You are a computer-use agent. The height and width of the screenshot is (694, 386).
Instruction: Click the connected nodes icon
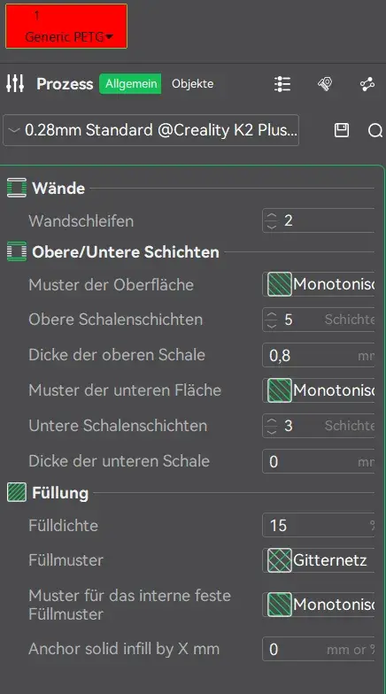tap(367, 83)
